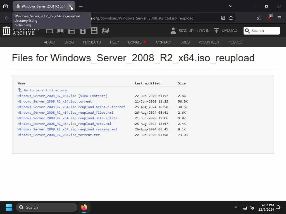Click the 2.8G size value
The width and height of the screenshot is (286, 214).
pyautogui.click(x=182, y=96)
